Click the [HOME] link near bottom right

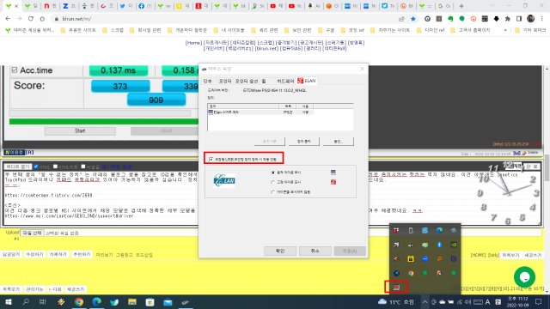(478, 255)
